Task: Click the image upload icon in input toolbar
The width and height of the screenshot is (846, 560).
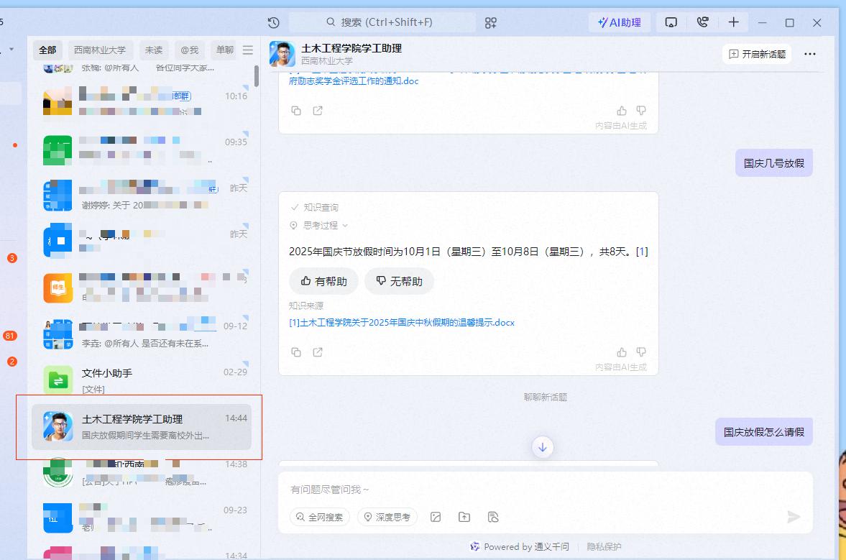Action: coord(436,517)
